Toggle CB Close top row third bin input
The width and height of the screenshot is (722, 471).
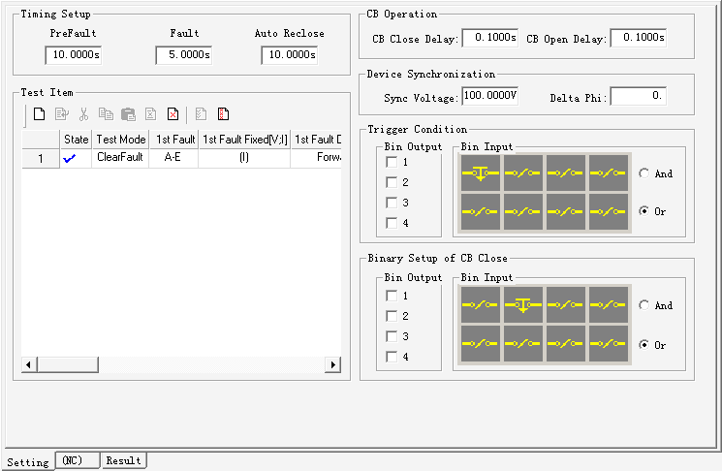(565, 304)
